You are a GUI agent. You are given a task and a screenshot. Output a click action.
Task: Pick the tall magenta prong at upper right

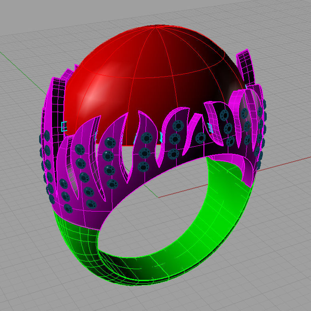tap(246, 68)
